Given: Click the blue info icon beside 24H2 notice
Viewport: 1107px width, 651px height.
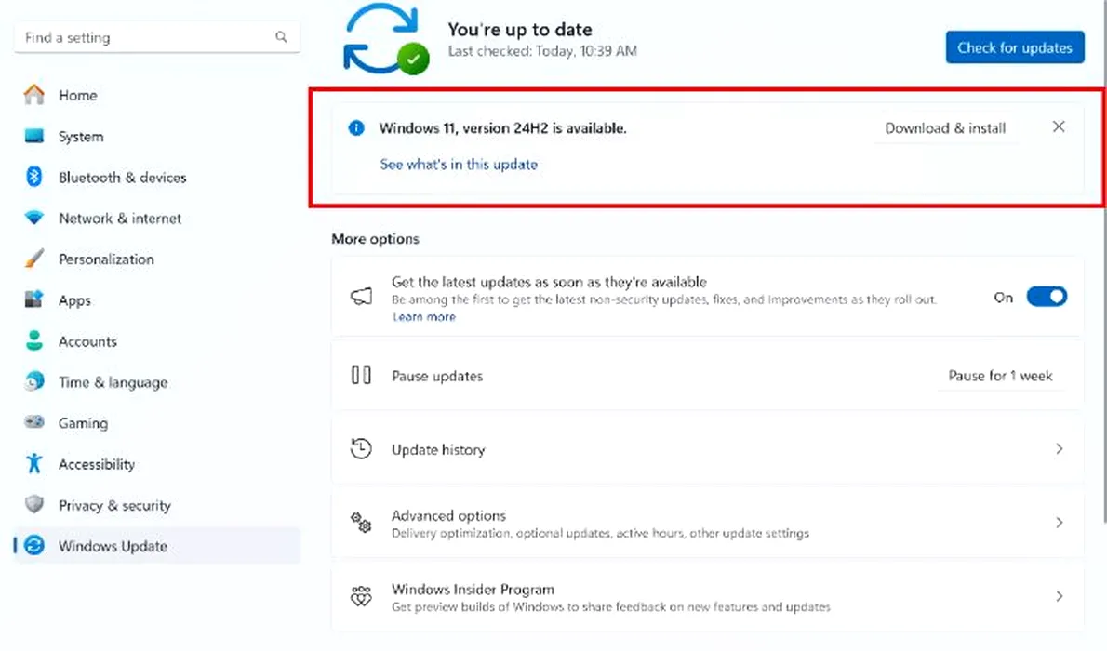Looking at the screenshot, I should coord(356,127).
